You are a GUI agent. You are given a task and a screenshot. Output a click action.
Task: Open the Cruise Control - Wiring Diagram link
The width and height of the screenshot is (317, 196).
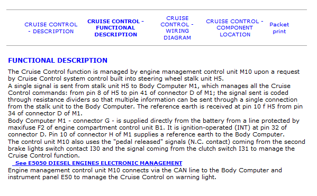tap(177, 28)
